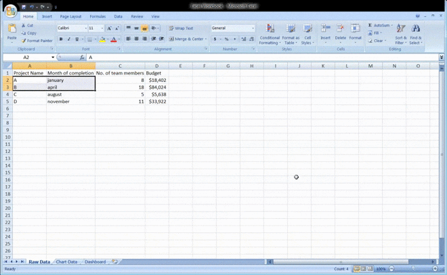Open the Chart Data sheet tab
Screen dimensions: 447x275
tap(66, 261)
